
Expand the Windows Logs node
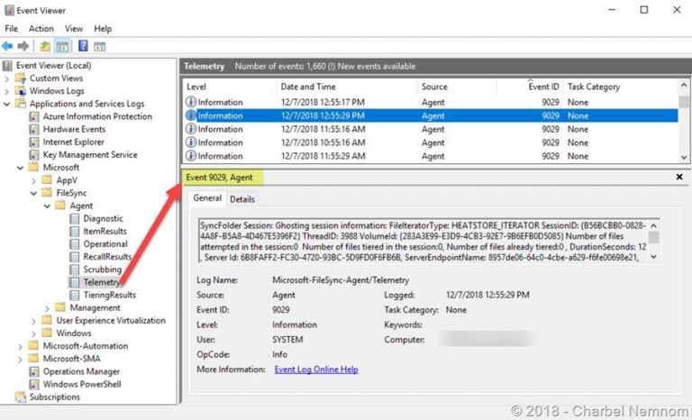6,91
